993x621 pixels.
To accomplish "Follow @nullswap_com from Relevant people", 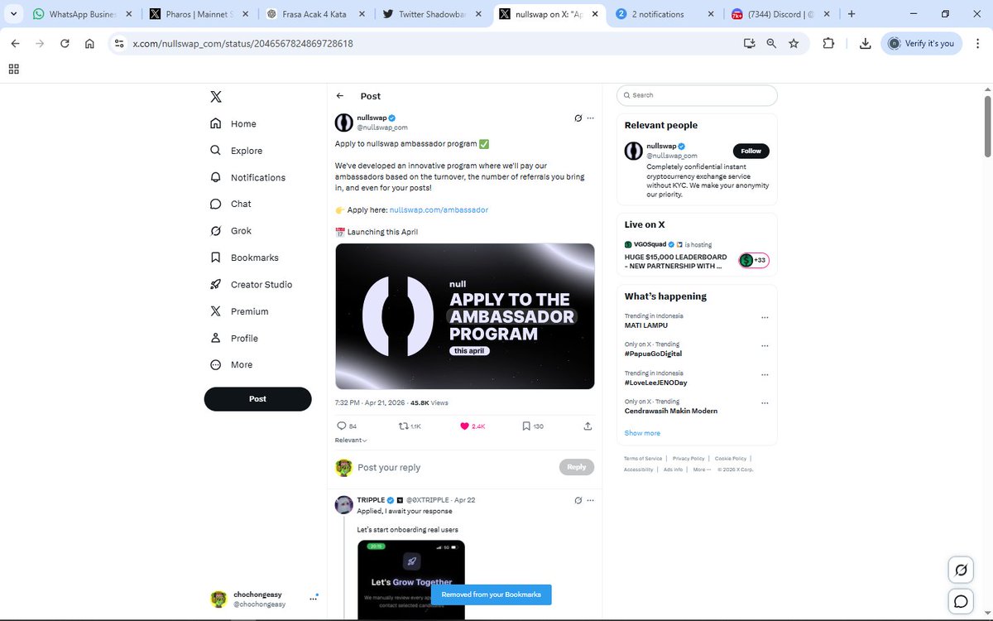I will (751, 151).
